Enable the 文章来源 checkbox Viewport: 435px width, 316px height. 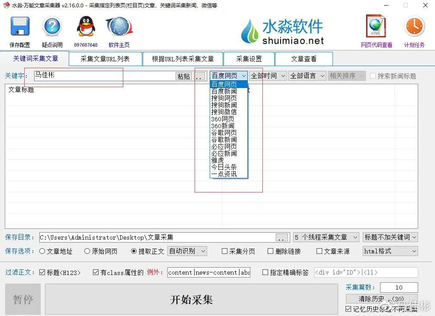[319, 251]
